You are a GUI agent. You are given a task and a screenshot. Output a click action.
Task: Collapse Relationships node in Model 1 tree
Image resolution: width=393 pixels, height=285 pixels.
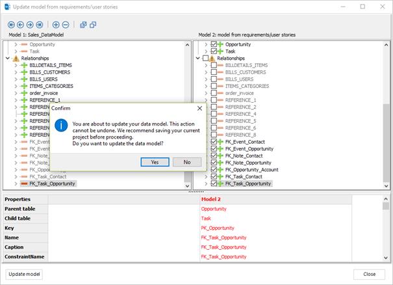coord(8,59)
